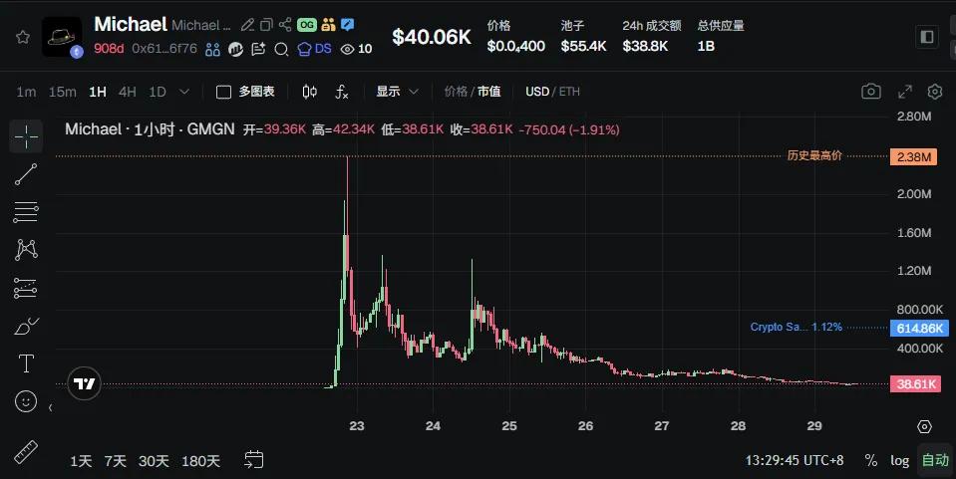The image size is (956, 479).
Task: Add Michael to favorites with the star
Action: [23, 37]
